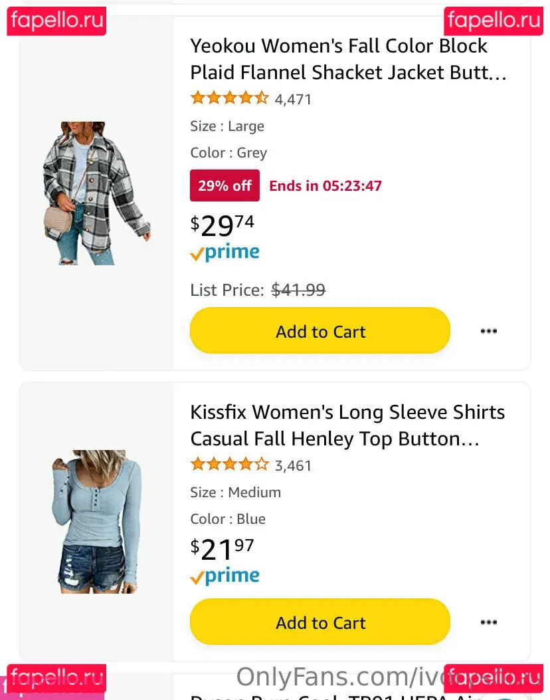
Task: Click the $29.74 price of the shacket
Action: 223,226
